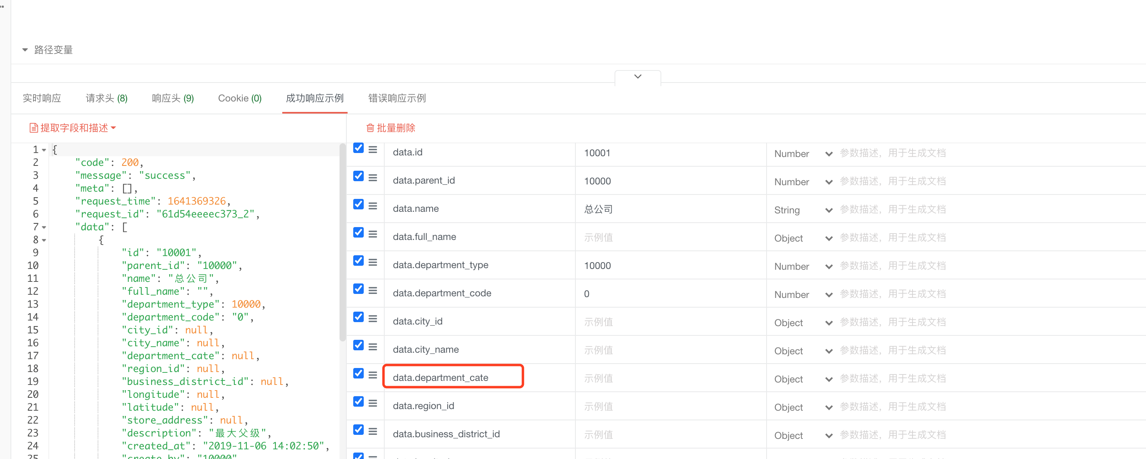Uncheck the data.region_id row checkbox

pos(358,402)
